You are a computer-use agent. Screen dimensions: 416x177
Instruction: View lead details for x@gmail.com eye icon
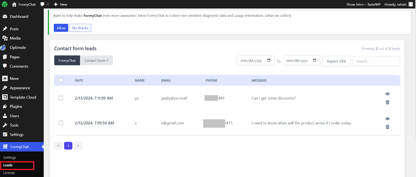point(387,119)
